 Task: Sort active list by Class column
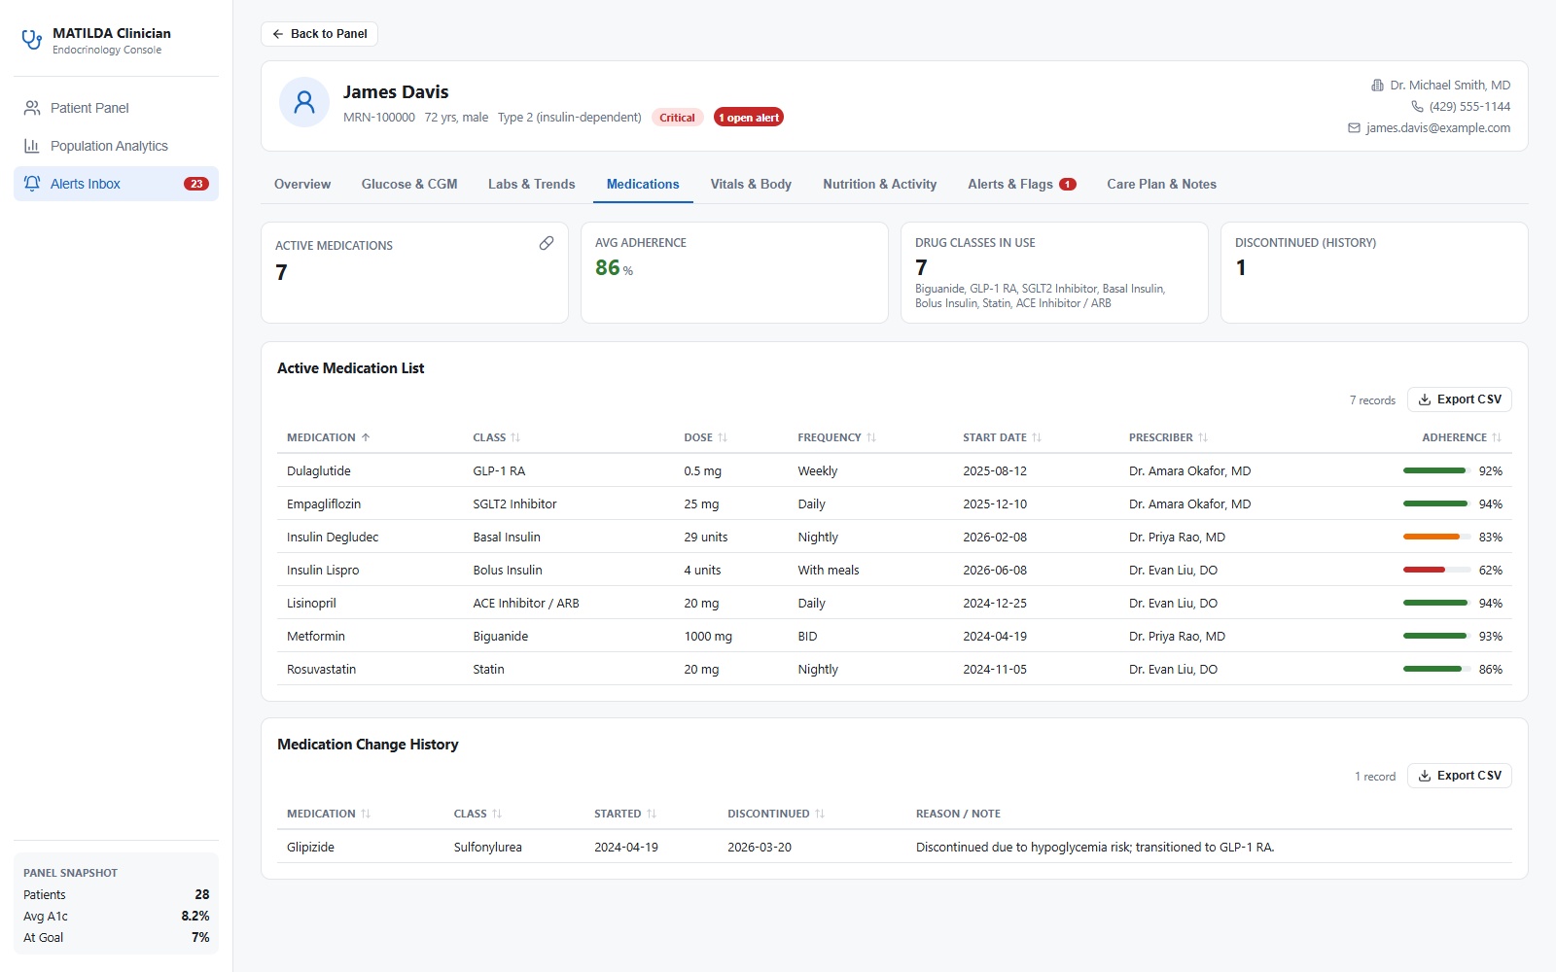pyautogui.click(x=496, y=437)
